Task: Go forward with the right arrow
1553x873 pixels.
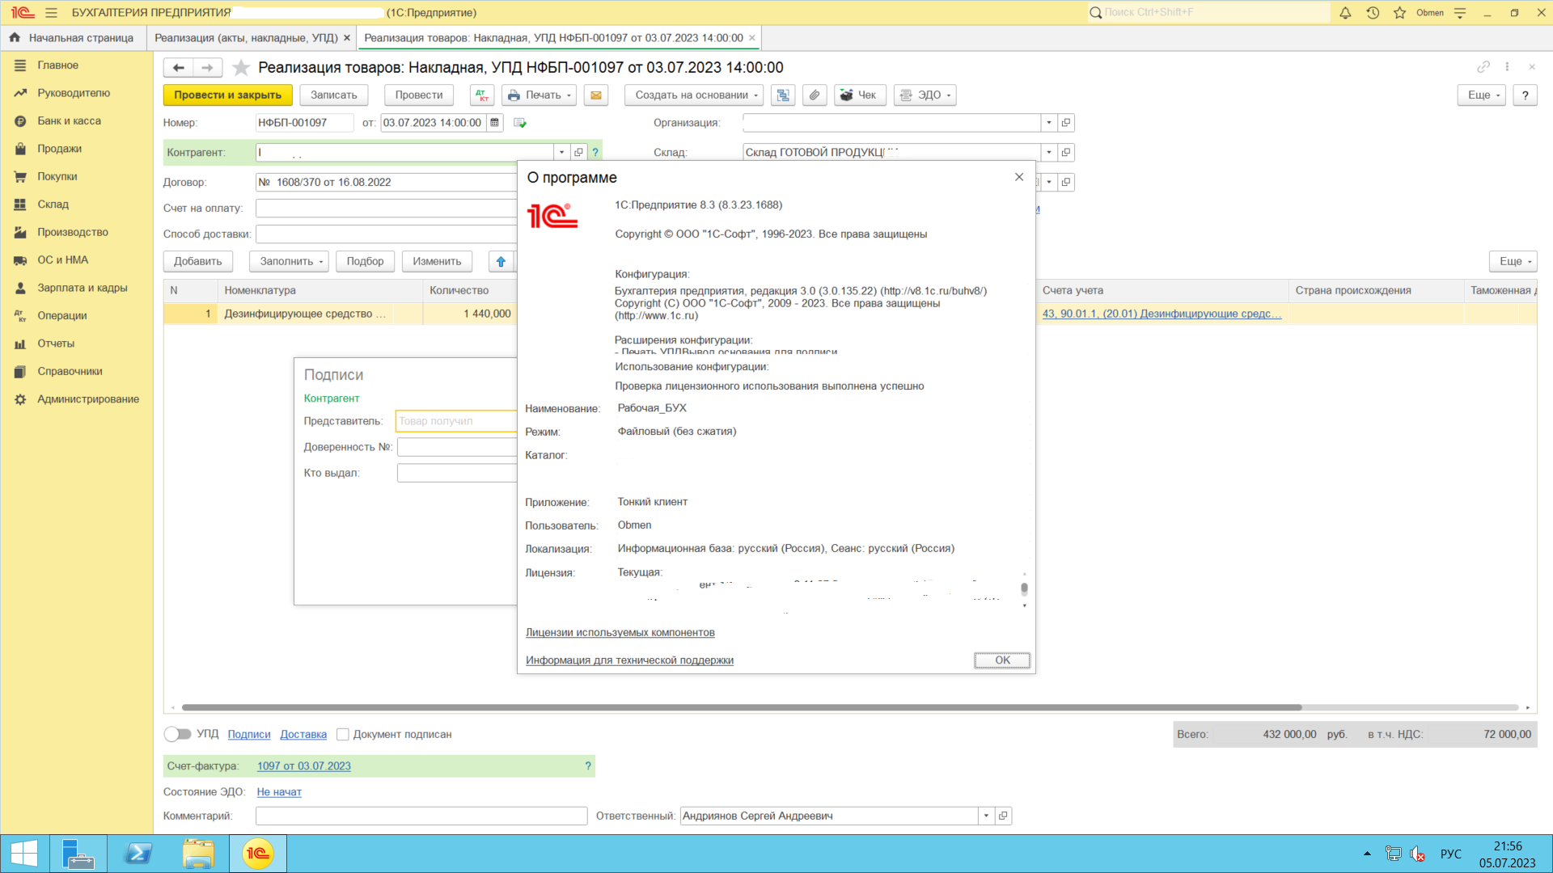Action: click(x=208, y=68)
